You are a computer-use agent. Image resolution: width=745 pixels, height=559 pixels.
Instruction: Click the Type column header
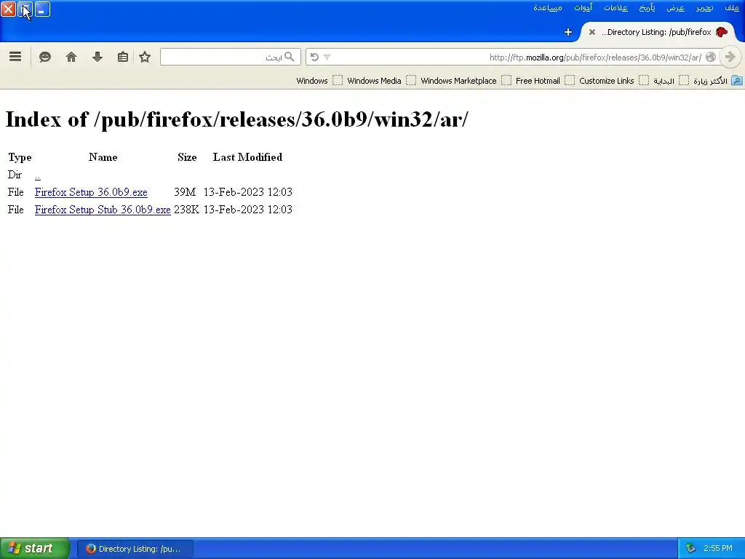[x=20, y=157]
